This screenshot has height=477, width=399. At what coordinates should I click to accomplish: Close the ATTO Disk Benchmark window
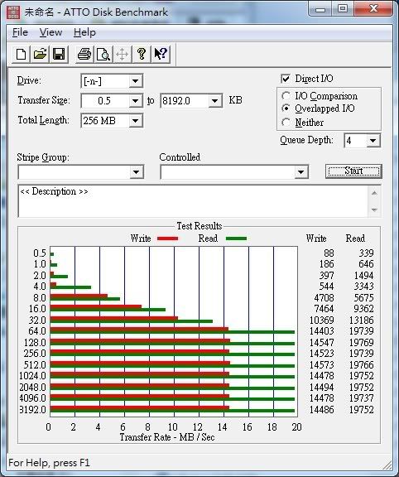[373, 9]
